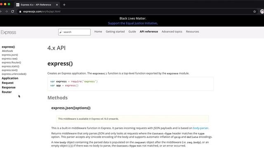Open Getting started in the navigation
264x148 pixels.
pyautogui.click(x=115, y=32)
